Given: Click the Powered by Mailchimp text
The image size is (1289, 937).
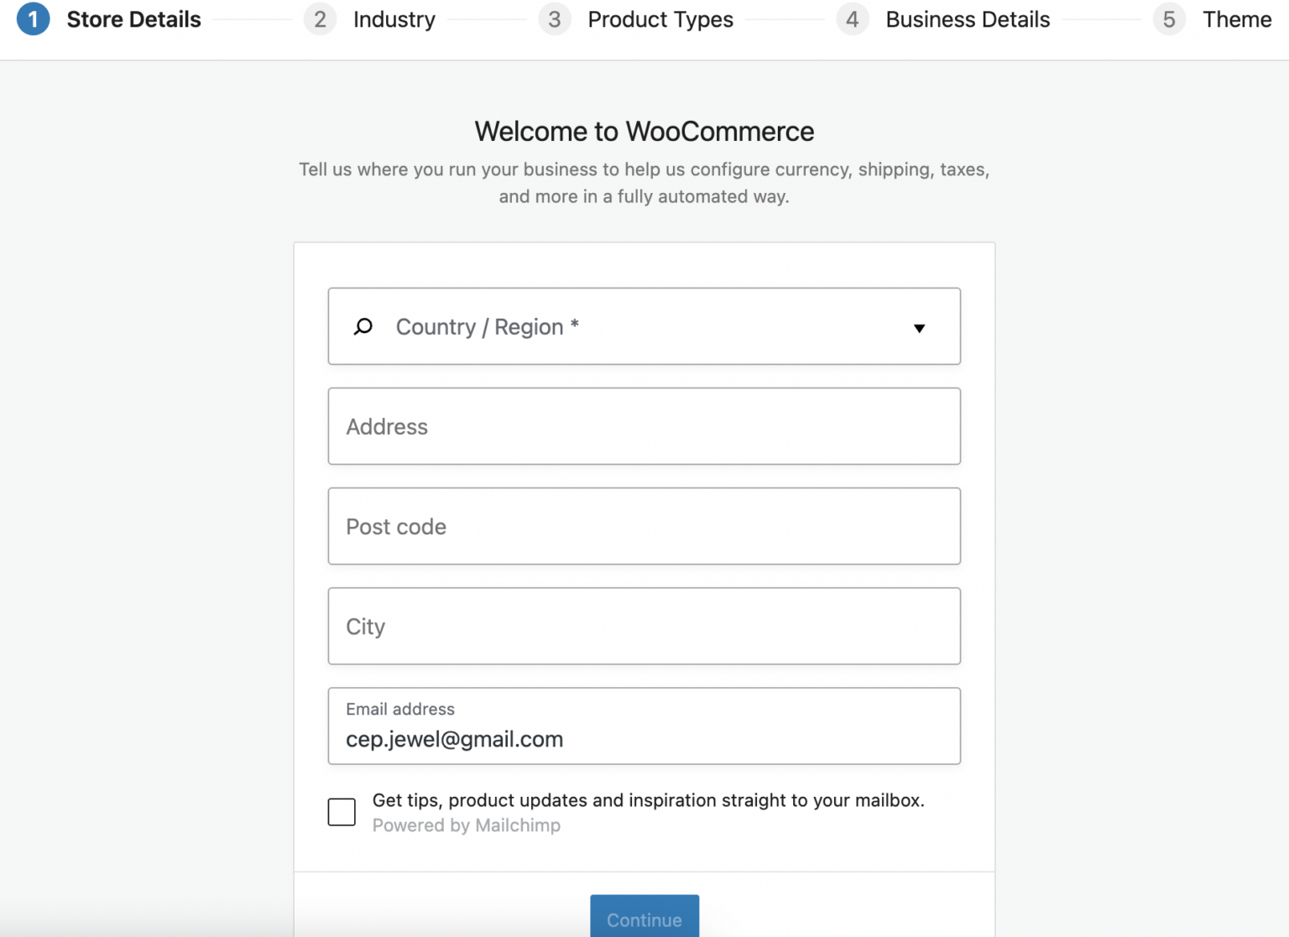Looking at the screenshot, I should point(467,825).
